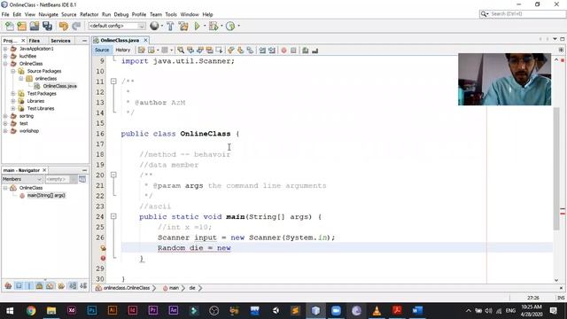Click the Stop Macro Recording icon
The image size is (567, 319).
coord(293,51)
